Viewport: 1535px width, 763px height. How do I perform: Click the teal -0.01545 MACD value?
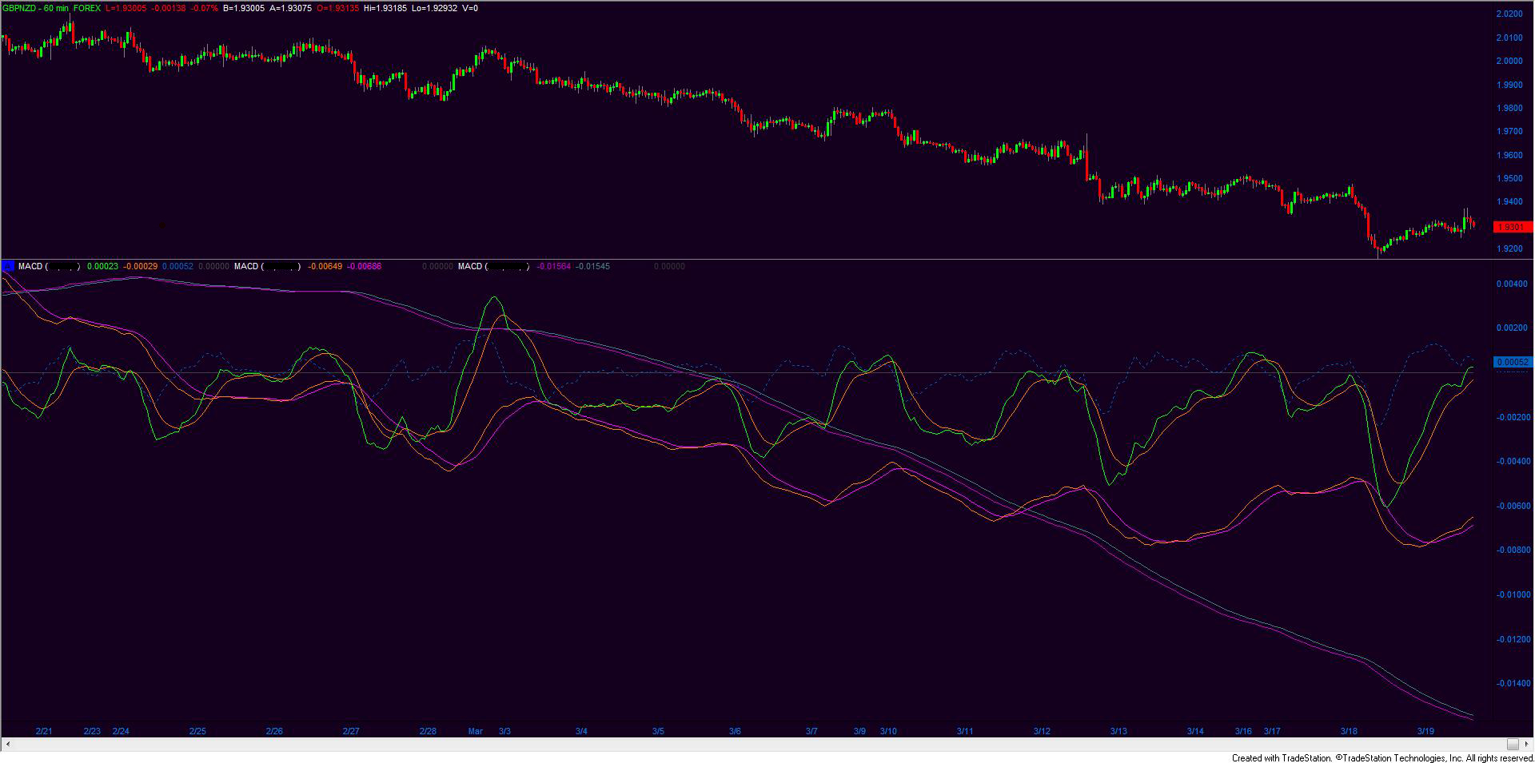pyautogui.click(x=592, y=266)
